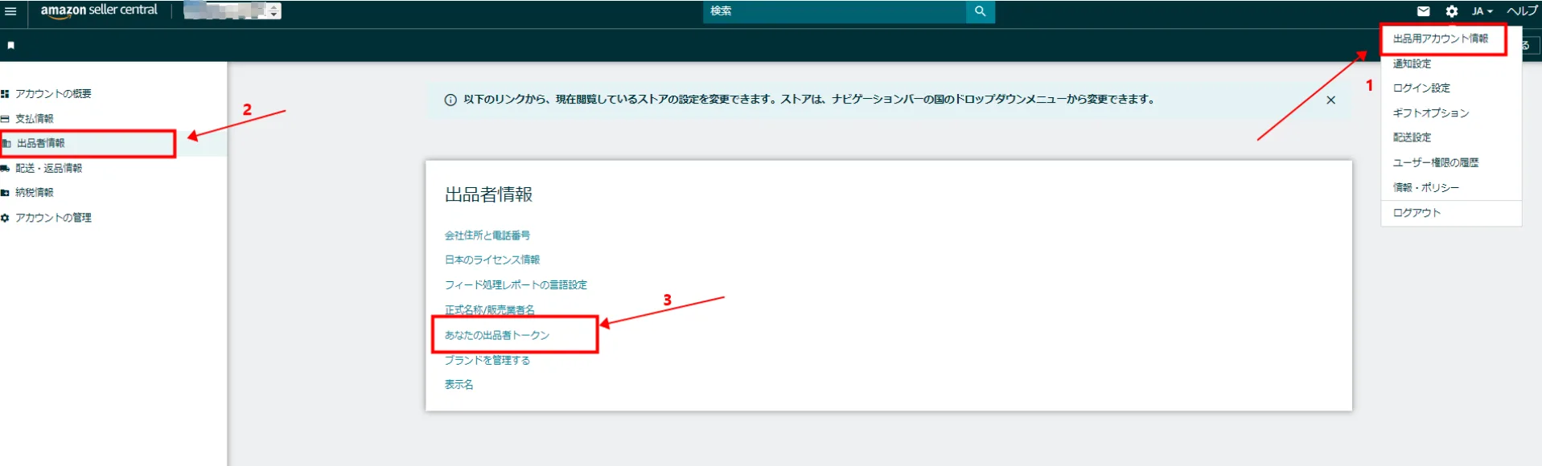The height and width of the screenshot is (466, 1542).
Task: Select ユーザー権限の履歴 in settings menu
Action: click(1436, 162)
